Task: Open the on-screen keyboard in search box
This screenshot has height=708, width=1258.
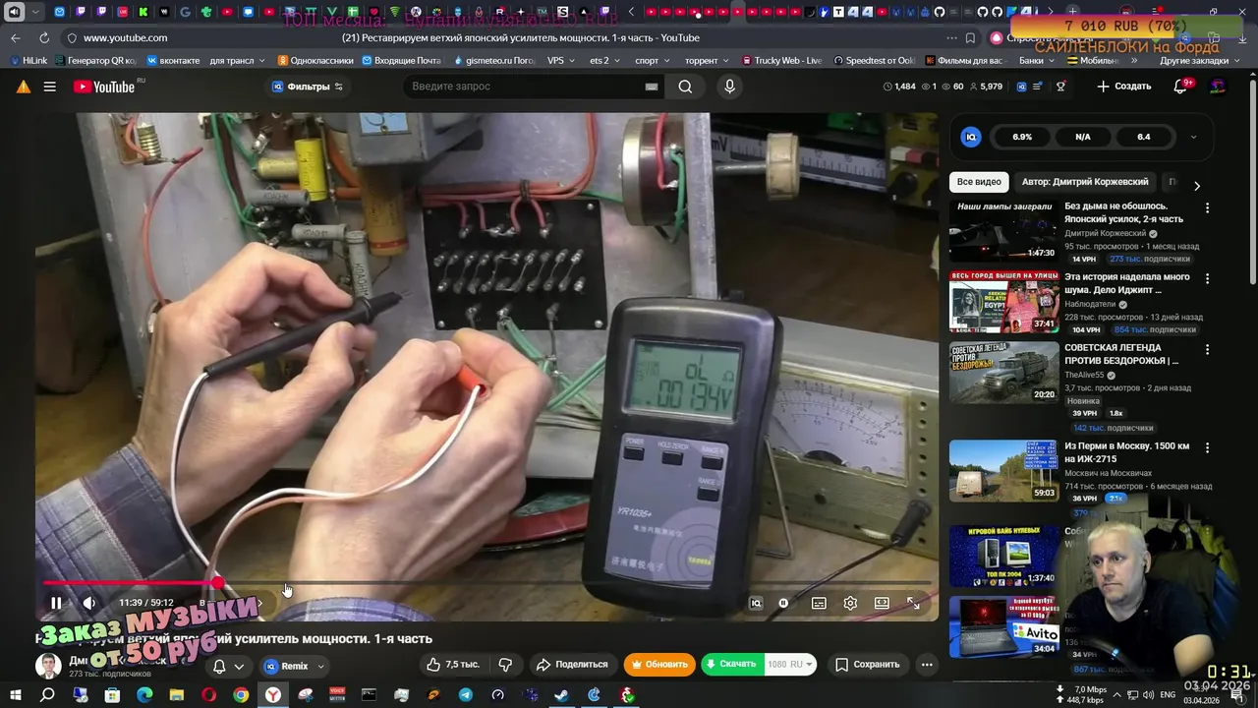Action: [x=652, y=87]
